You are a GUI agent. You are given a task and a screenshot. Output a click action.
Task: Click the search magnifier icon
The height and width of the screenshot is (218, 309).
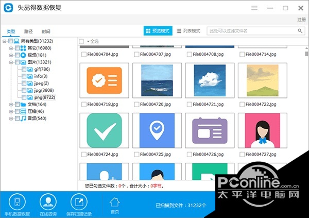[300, 31]
